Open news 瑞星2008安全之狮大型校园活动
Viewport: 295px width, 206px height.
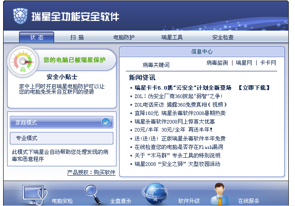177,164
